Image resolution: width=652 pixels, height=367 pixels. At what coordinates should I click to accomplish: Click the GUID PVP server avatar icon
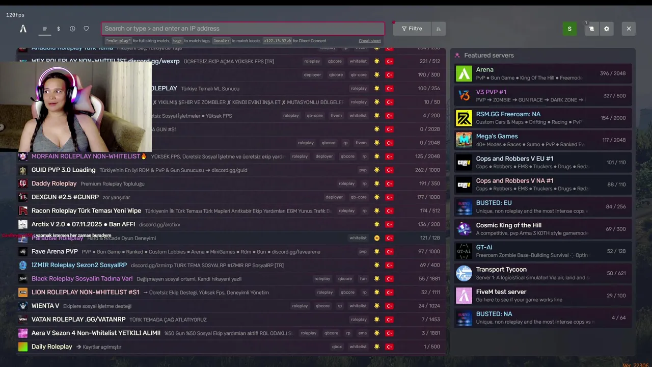click(x=23, y=170)
